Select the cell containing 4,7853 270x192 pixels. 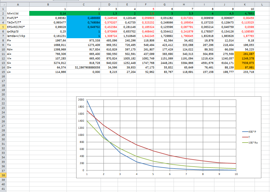pos(245,13)
